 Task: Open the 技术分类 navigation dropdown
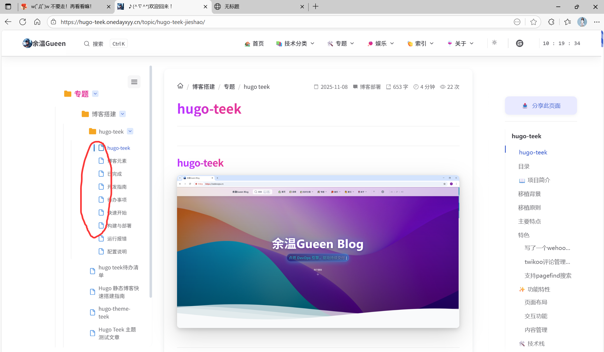(x=296, y=43)
